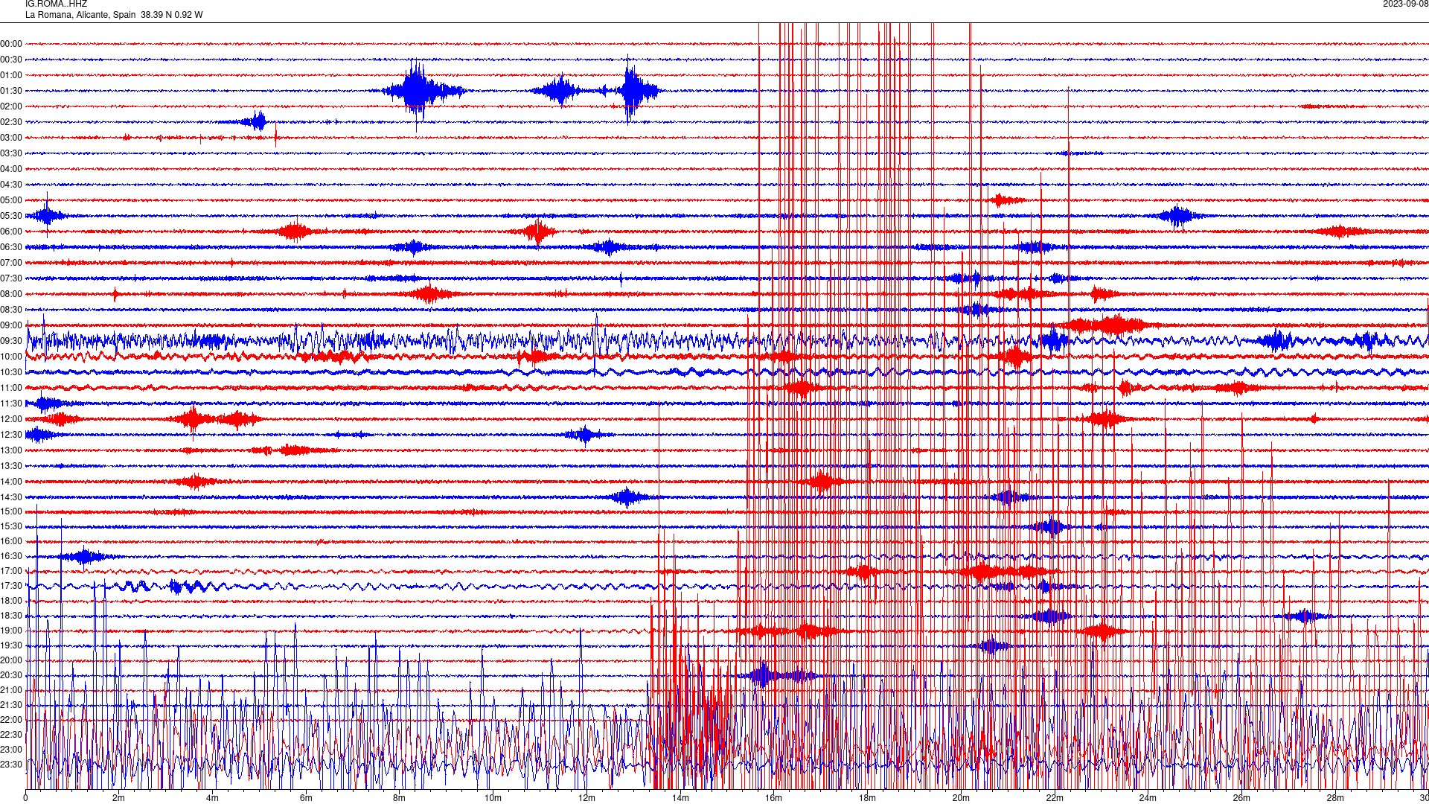Select the 02:30 time row label
Screen dimensions: 1429x804
pyautogui.click(x=11, y=122)
